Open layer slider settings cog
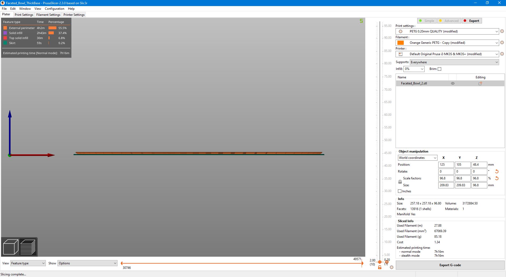This screenshot has height=277, width=506. tap(392, 267)
